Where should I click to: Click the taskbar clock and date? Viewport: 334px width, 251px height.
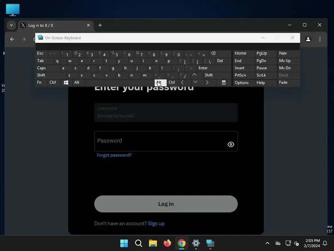click(x=312, y=243)
